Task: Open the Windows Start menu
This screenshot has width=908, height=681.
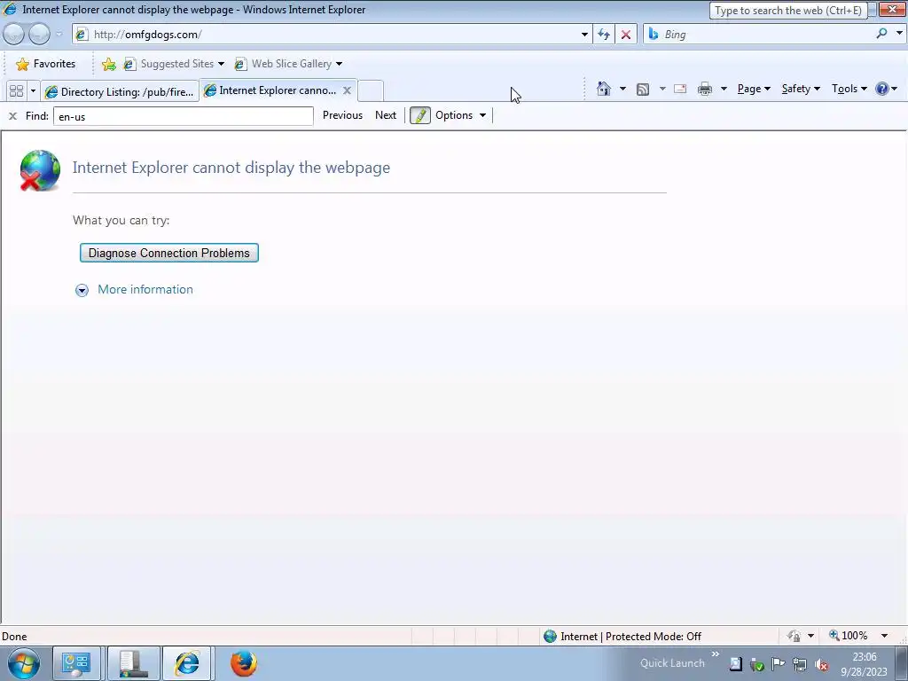Action: tap(24, 663)
